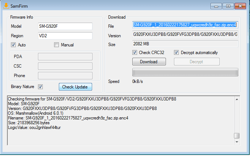Minimize the SamFirm window
250x156 pixels.
216,6
